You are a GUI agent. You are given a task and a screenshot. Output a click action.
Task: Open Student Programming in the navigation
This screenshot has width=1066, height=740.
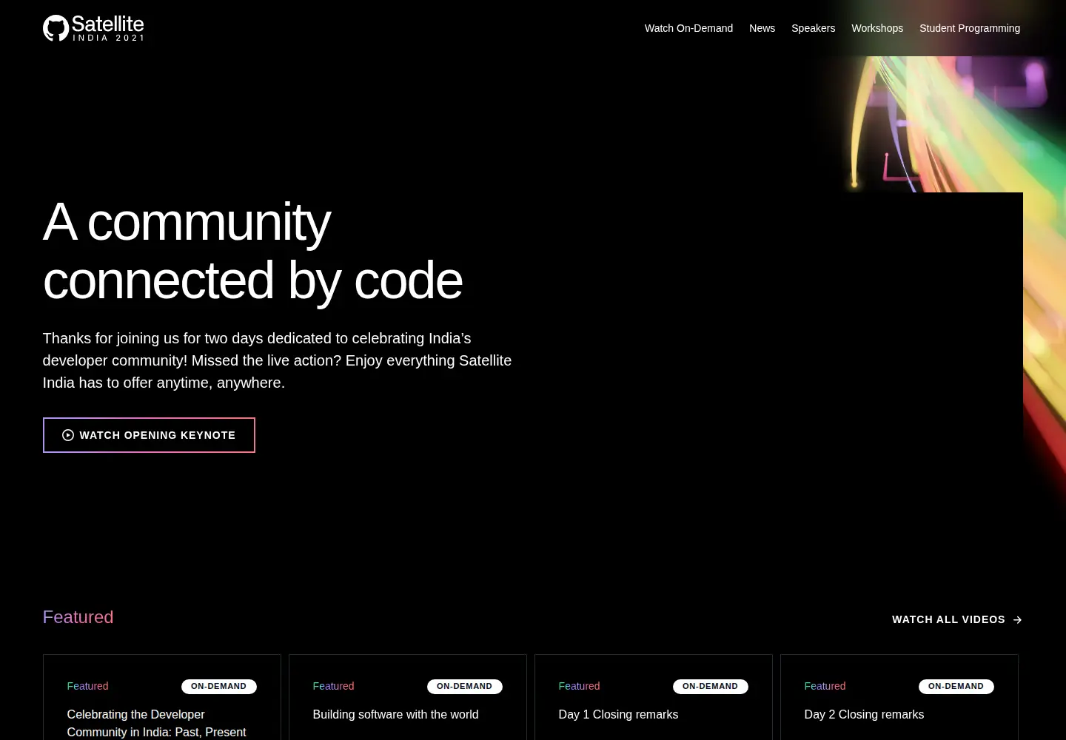pos(970,28)
